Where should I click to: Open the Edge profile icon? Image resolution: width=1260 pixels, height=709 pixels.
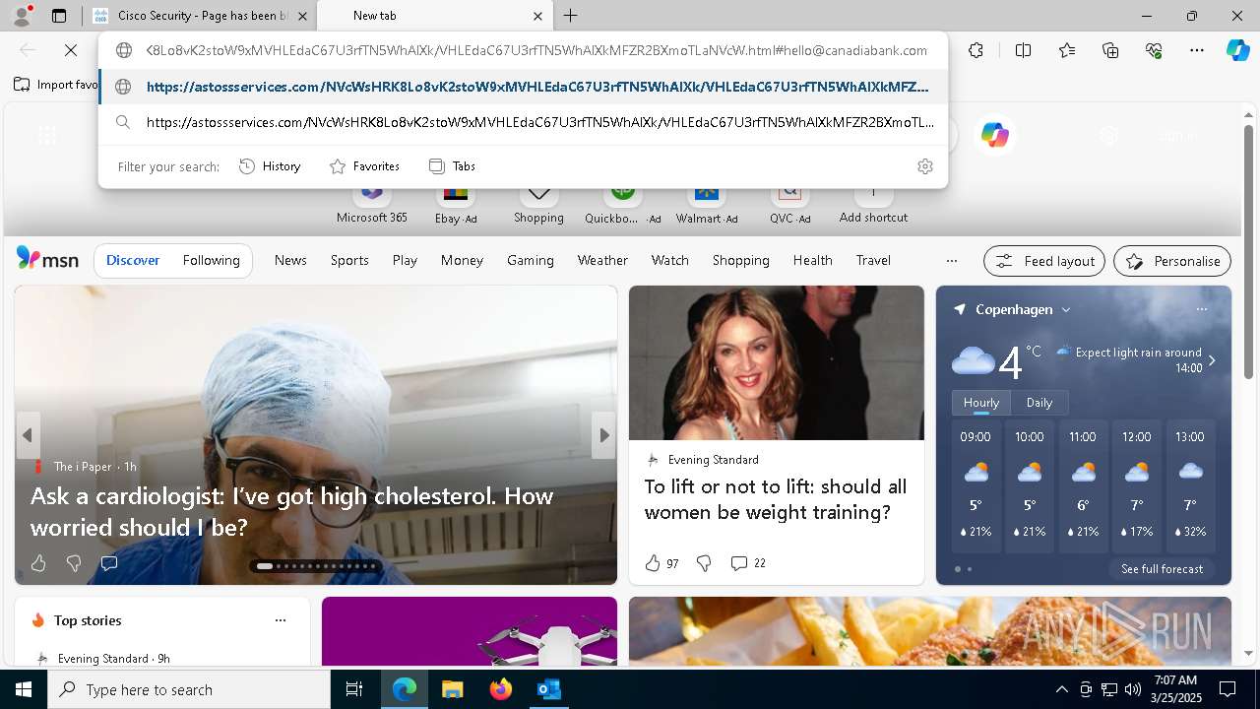22,16
